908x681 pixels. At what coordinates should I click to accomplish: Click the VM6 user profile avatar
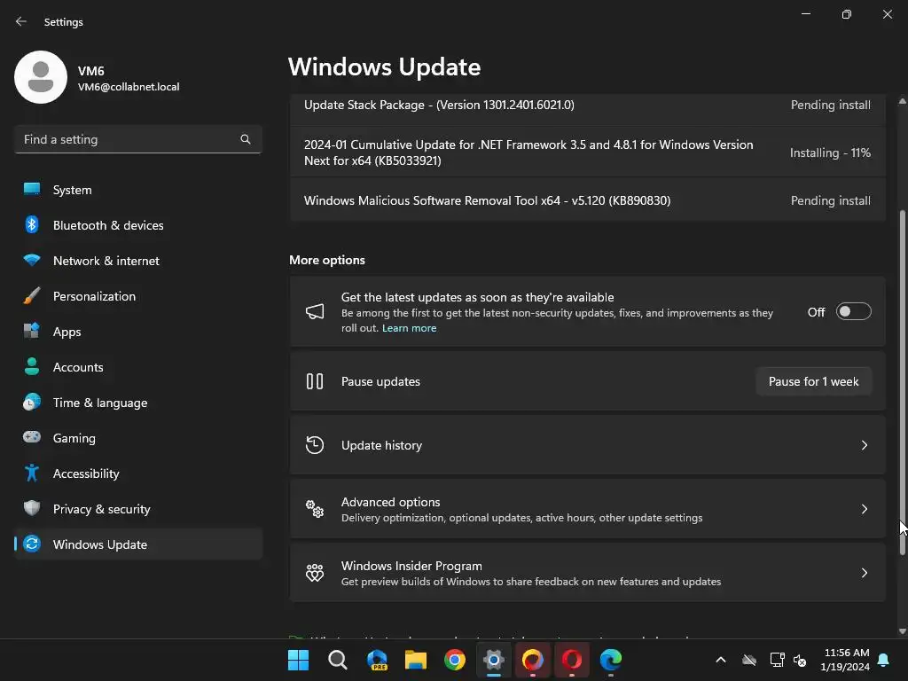click(41, 77)
